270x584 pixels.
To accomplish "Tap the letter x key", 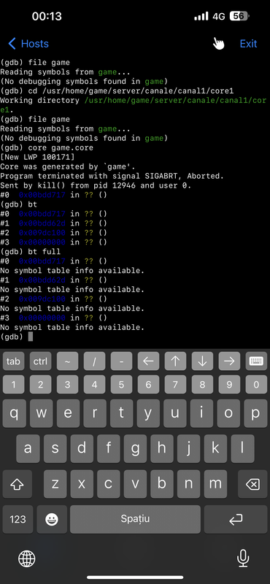I will click(x=82, y=484).
